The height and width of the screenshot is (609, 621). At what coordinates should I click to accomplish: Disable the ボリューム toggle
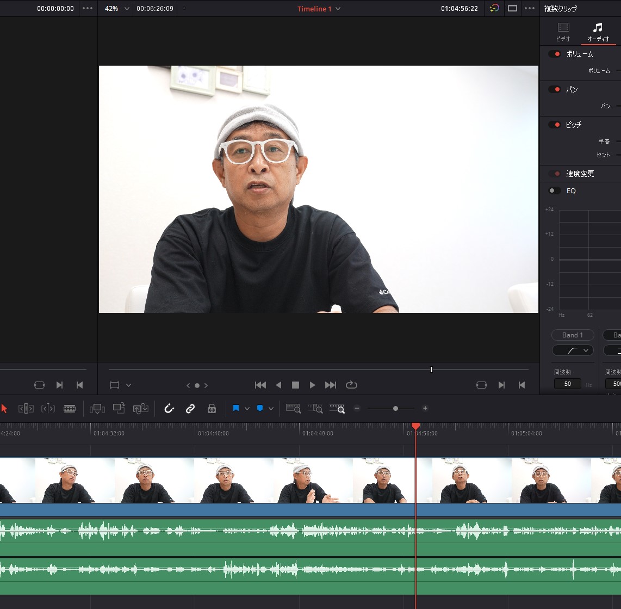coord(555,54)
